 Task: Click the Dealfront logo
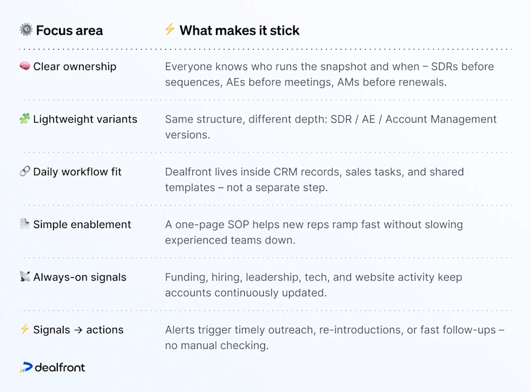[53, 367]
